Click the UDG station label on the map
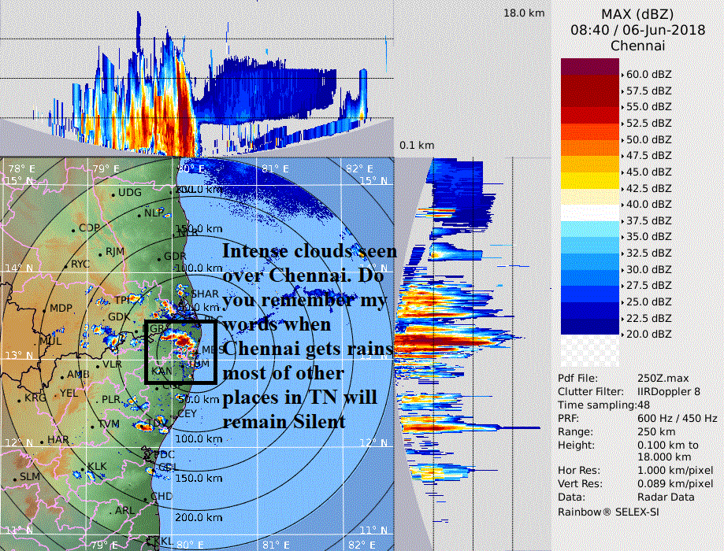 pos(130,192)
